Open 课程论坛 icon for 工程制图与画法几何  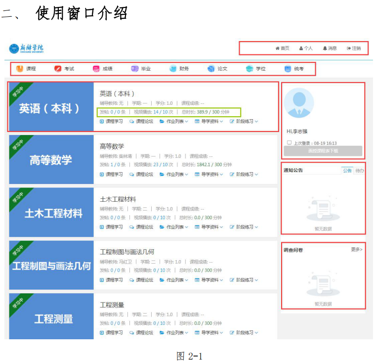[131, 280]
